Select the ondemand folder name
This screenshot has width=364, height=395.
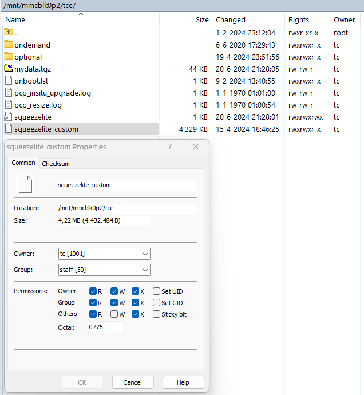click(33, 45)
